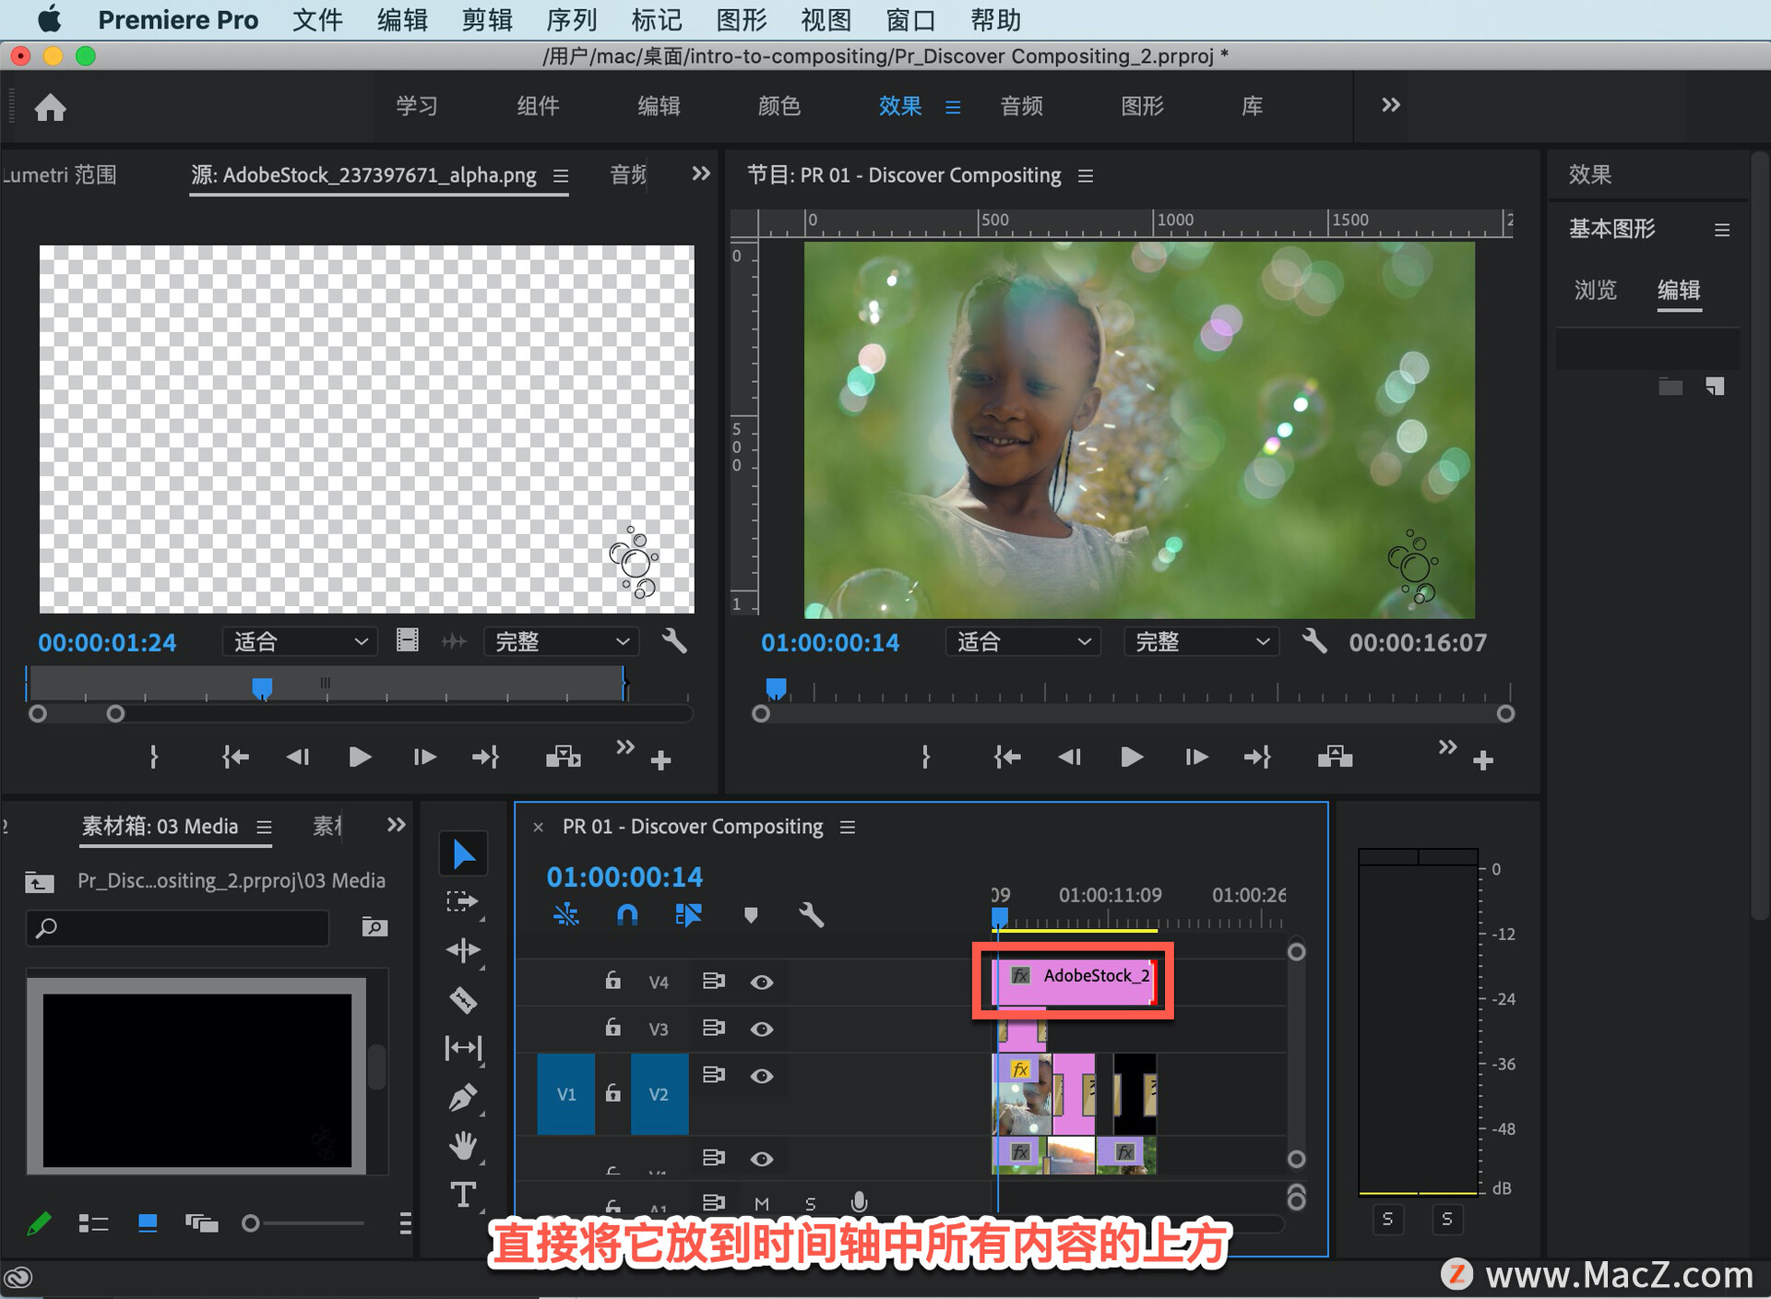
Task: Choose the Type tool
Action: 463,1195
